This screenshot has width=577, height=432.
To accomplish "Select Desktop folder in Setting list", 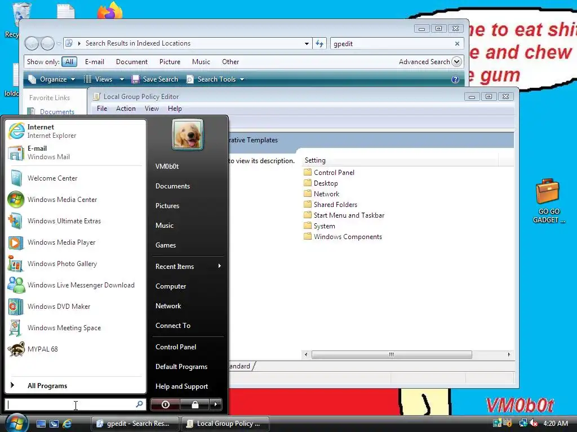I will [321, 183].
